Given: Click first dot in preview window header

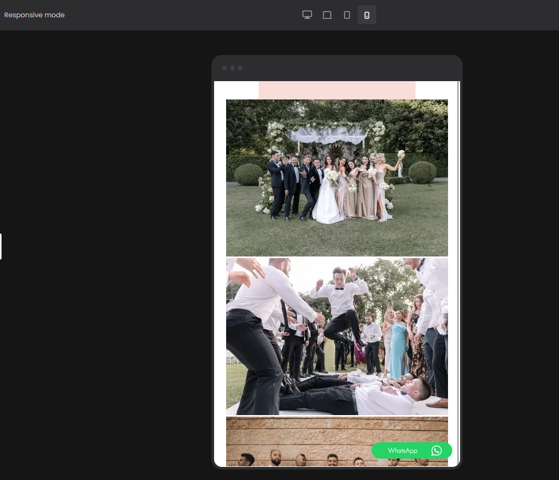Looking at the screenshot, I should [x=225, y=68].
